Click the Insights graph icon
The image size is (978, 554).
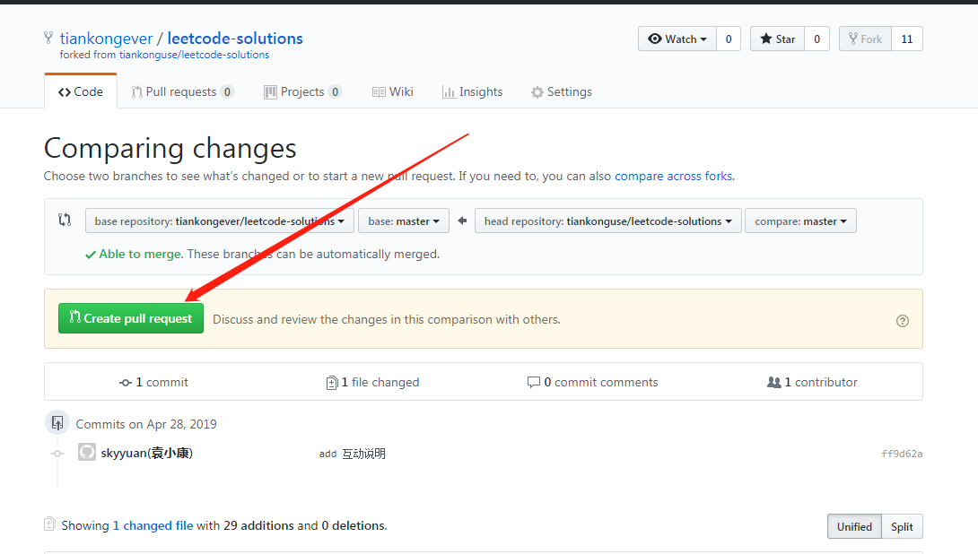click(449, 92)
